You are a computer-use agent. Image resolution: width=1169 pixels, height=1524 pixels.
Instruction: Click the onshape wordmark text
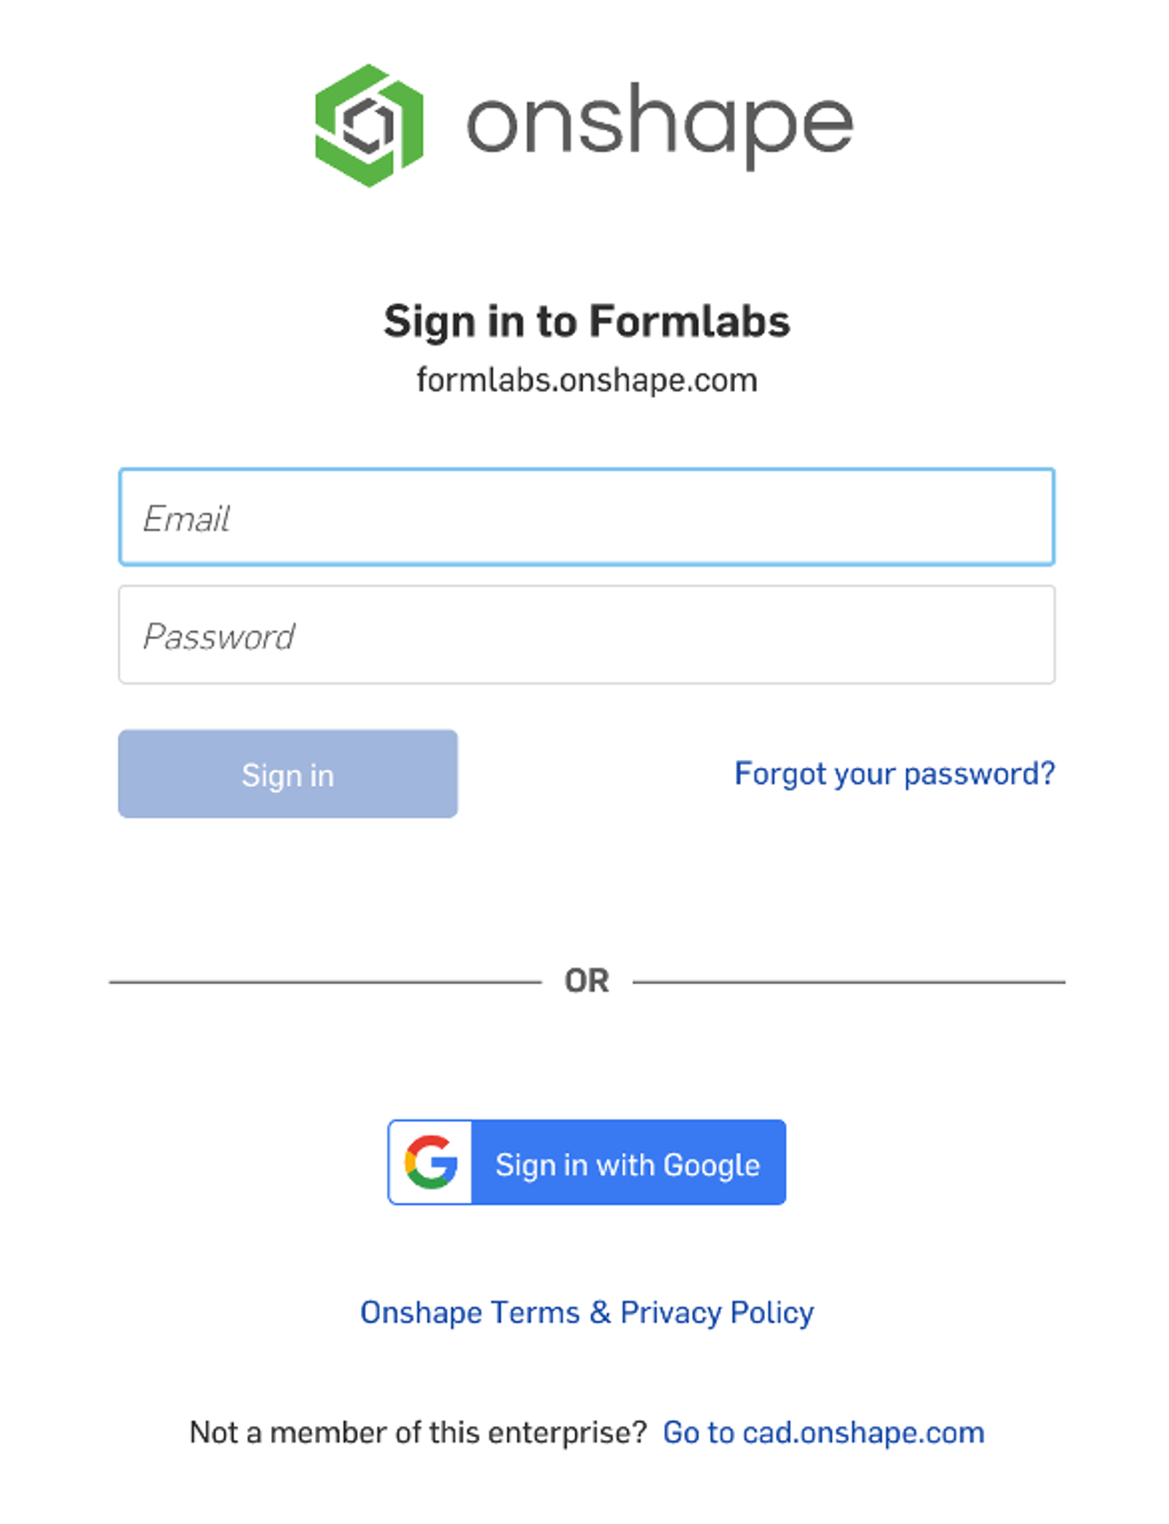pyautogui.click(x=659, y=125)
